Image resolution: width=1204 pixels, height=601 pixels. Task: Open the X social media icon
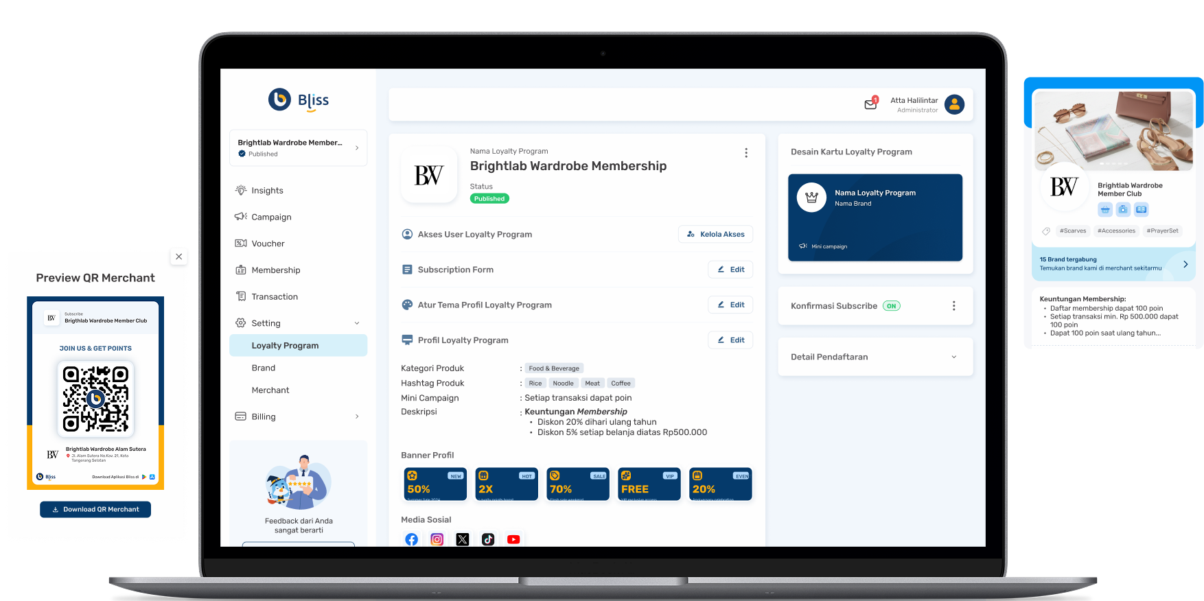pyautogui.click(x=463, y=539)
